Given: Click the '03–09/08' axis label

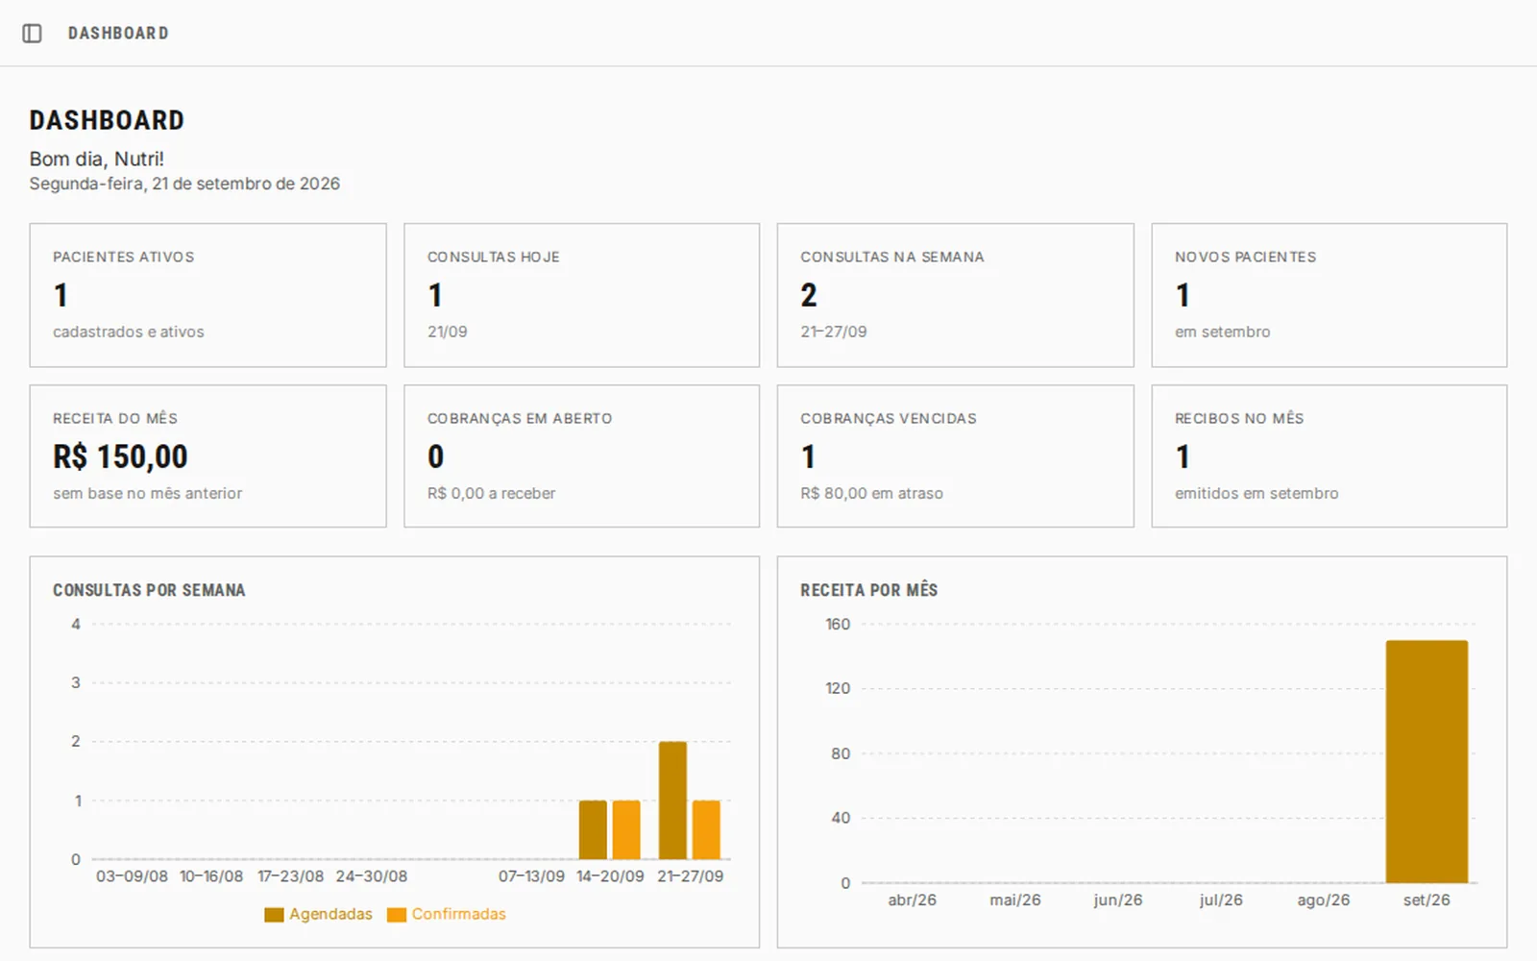Looking at the screenshot, I should (132, 876).
